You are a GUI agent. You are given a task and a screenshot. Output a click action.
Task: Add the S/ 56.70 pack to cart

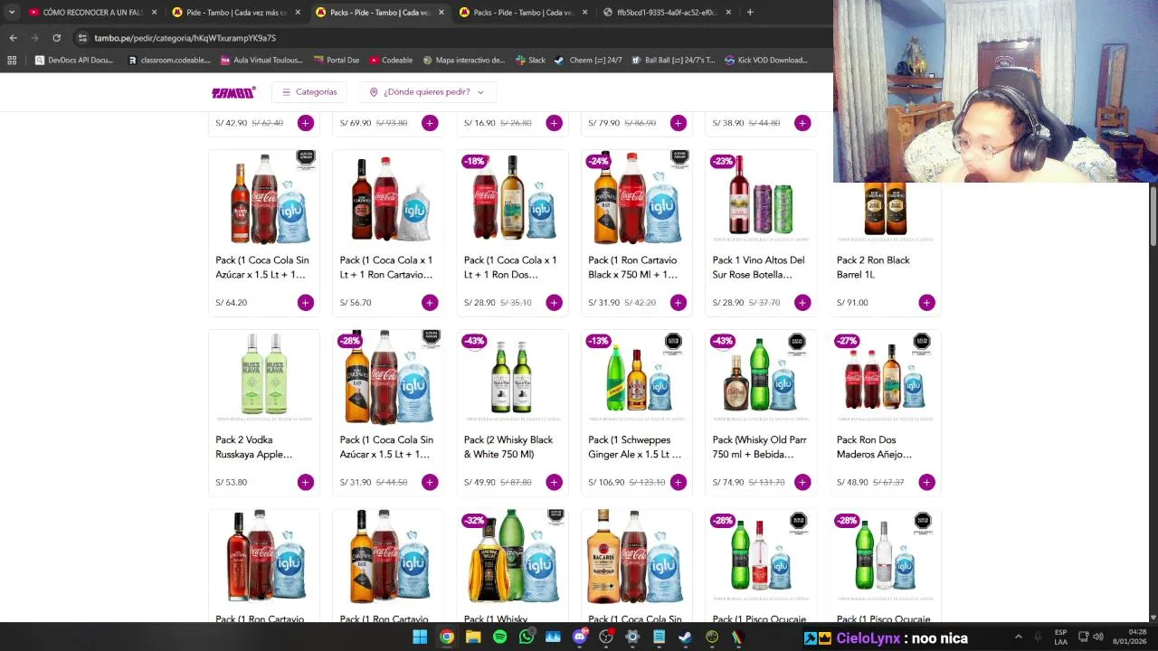(x=430, y=303)
